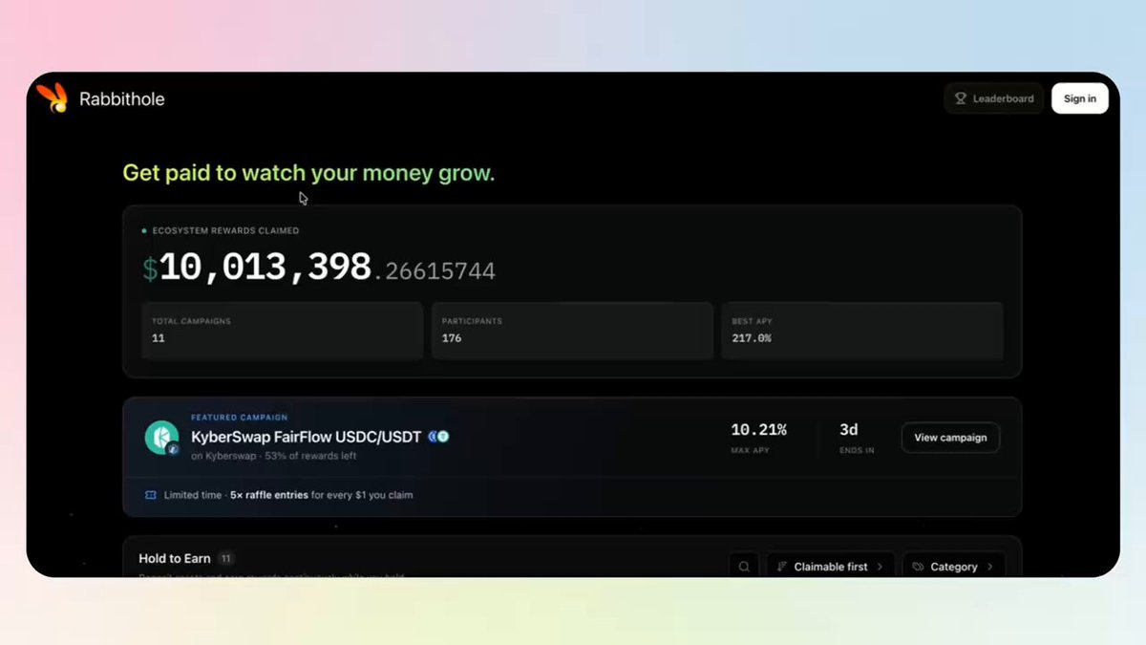This screenshot has height=645, width=1146.
Task: Click the 3d Ends In value
Action: click(849, 430)
